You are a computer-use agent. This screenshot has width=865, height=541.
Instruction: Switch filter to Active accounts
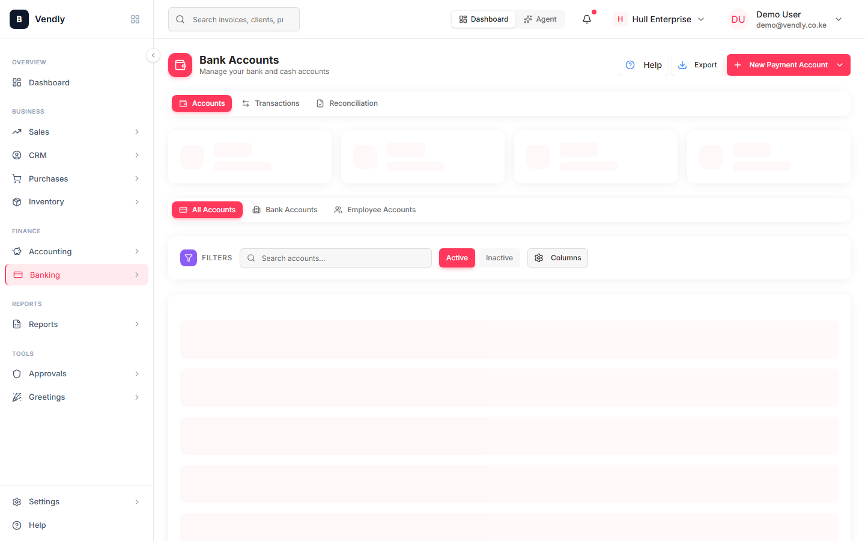tap(457, 258)
